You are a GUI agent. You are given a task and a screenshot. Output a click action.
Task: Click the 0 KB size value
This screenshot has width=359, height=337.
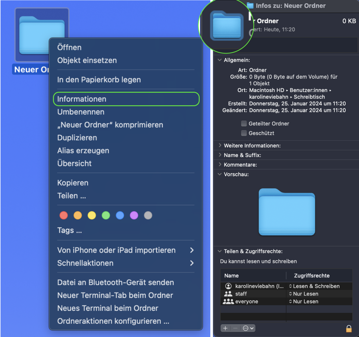[x=349, y=21]
